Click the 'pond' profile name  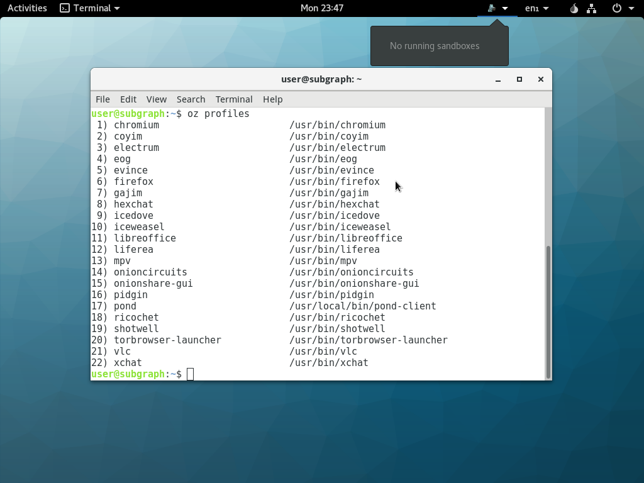[x=125, y=306]
